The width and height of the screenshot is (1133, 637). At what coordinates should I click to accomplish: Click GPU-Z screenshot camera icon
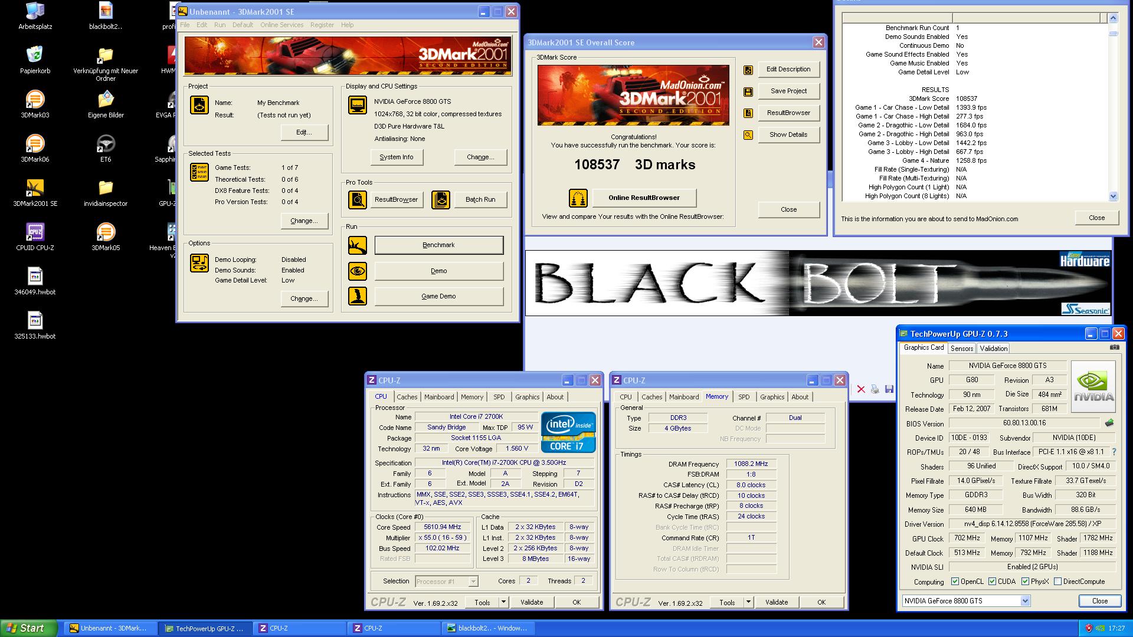click(x=1114, y=347)
